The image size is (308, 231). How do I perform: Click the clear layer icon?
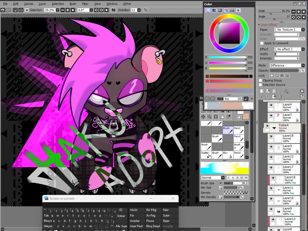tap(274, 97)
